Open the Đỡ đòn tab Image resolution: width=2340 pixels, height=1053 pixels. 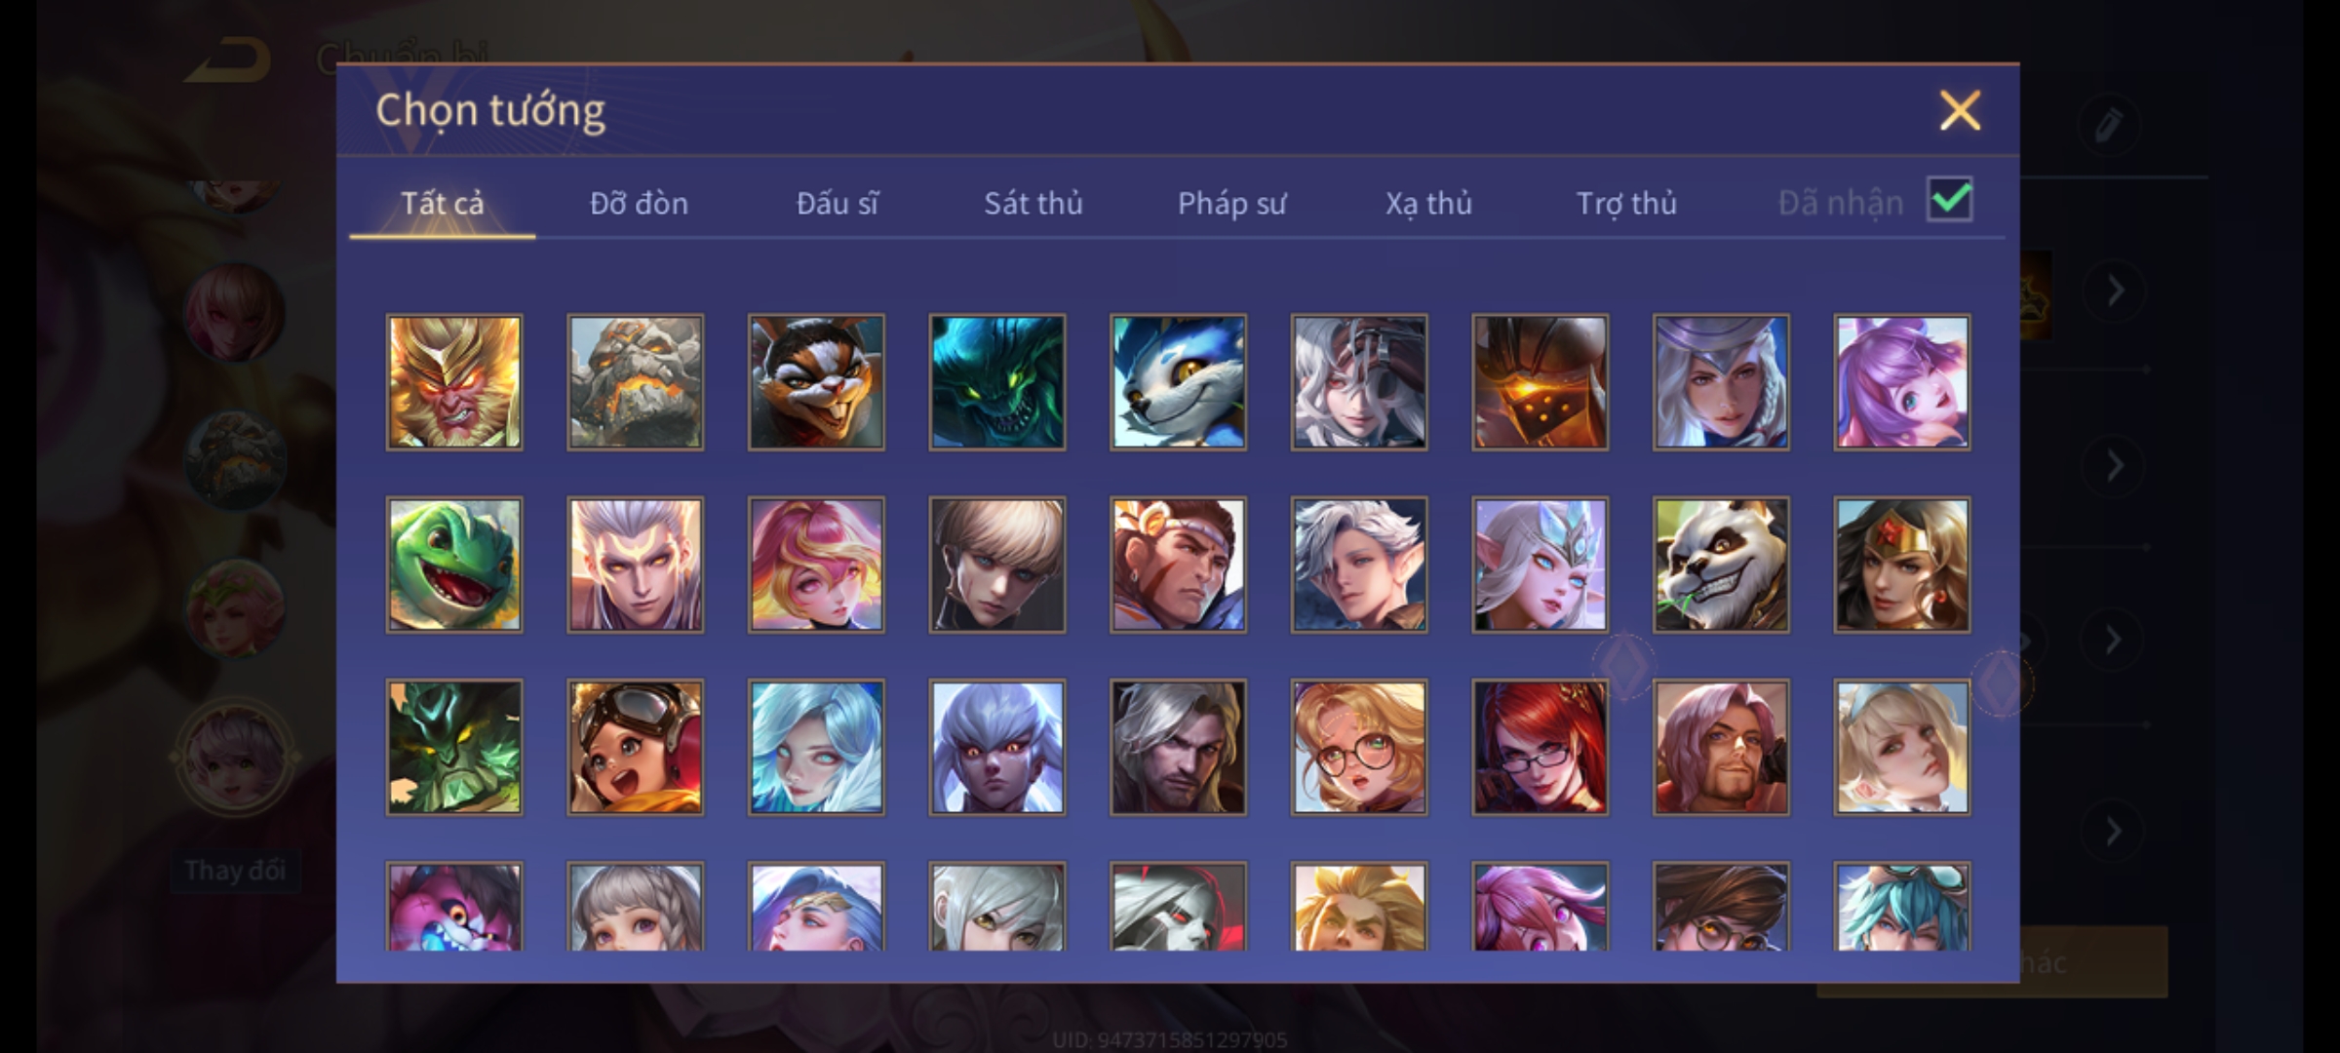639,203
